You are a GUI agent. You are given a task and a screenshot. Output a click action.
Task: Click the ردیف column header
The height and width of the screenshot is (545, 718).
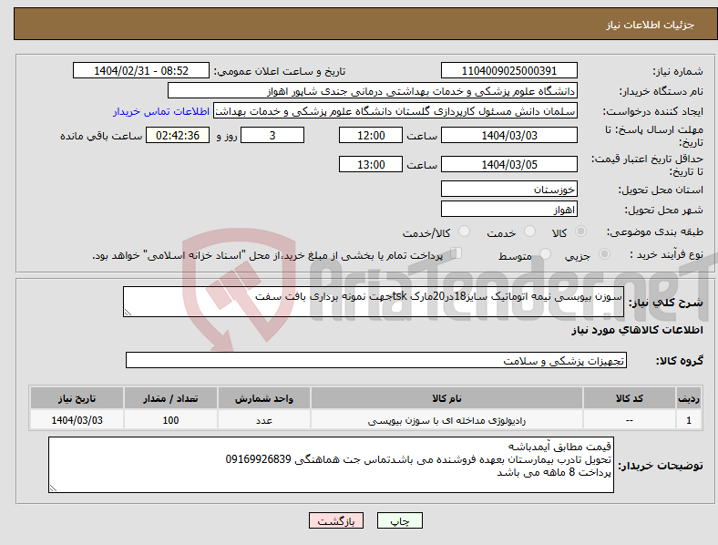coord(689,398)
